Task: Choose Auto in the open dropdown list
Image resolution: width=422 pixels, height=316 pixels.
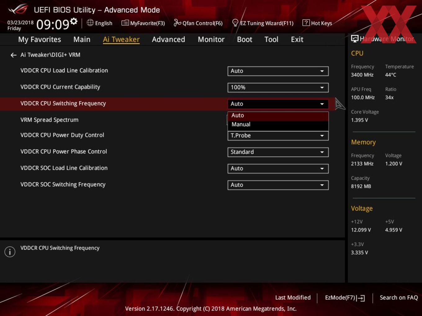Action: [x=278, y=116]
